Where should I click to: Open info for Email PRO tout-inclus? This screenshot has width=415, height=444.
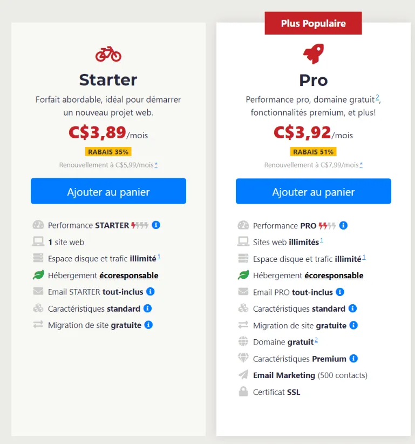pos(340,292)
